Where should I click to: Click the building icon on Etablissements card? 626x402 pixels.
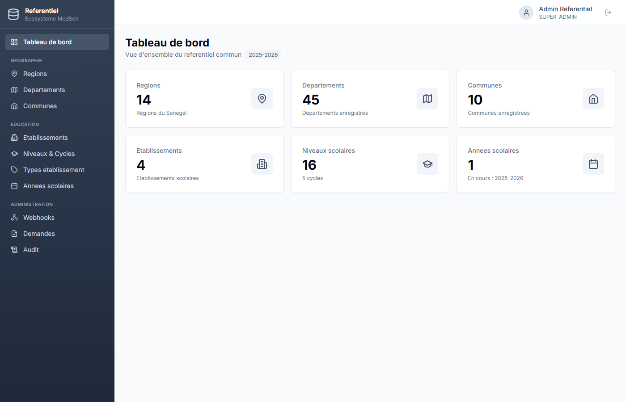(x=262, y=164)
